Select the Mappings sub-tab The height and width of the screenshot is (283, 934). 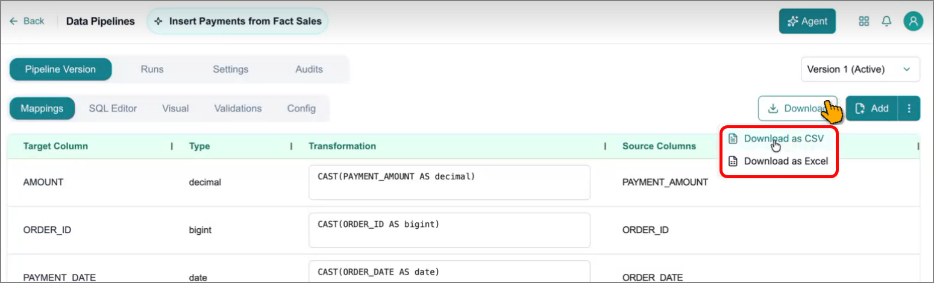point(42,108)
